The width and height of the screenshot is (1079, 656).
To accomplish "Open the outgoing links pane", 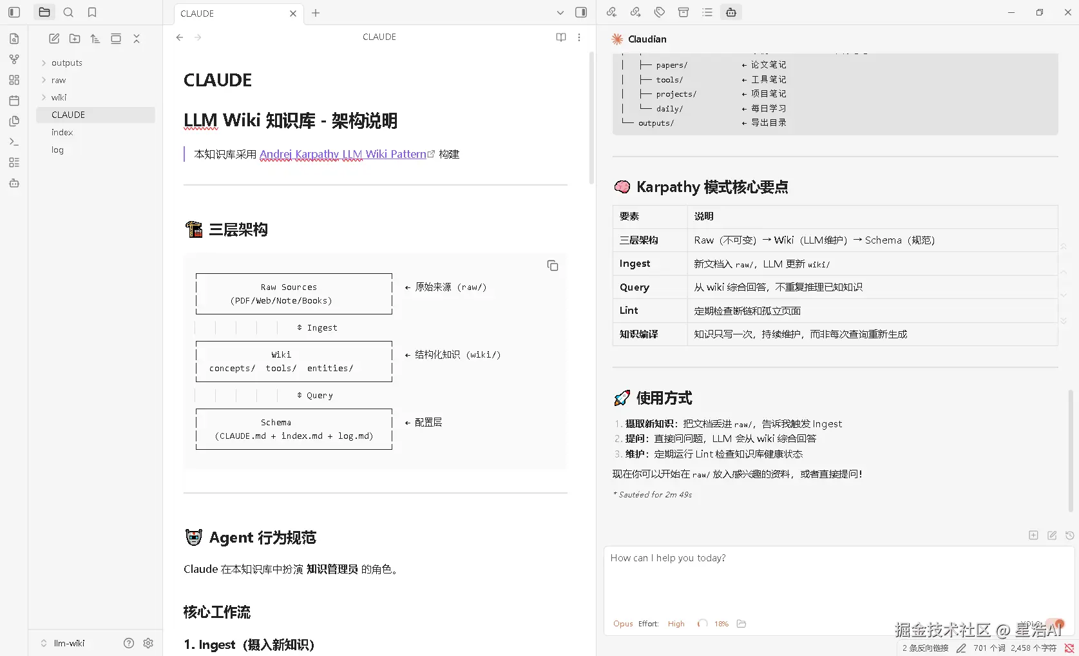I will pos(636,12).
